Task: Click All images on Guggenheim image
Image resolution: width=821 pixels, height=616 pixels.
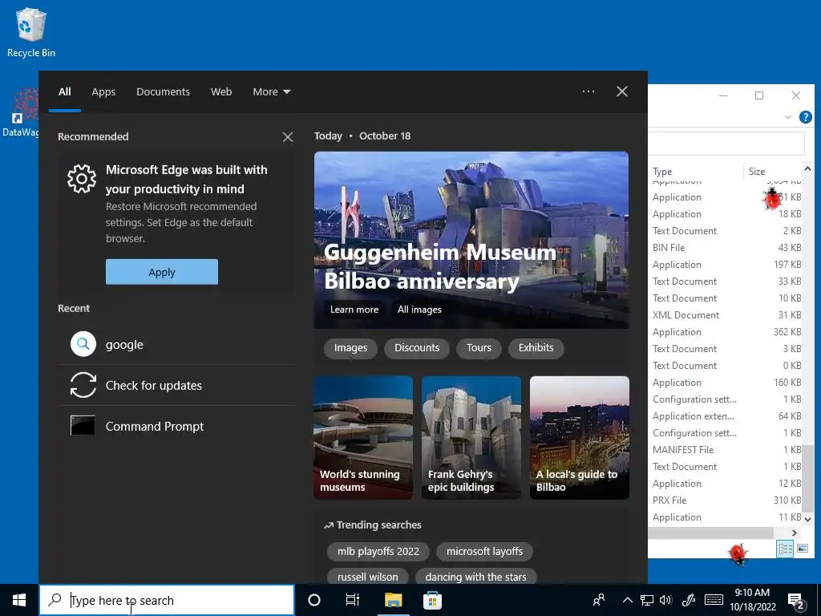Action: (419, 309)
